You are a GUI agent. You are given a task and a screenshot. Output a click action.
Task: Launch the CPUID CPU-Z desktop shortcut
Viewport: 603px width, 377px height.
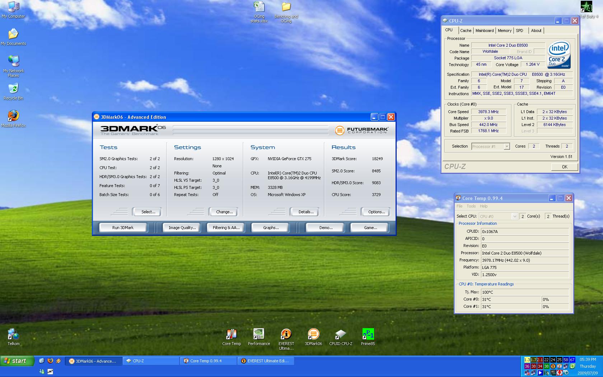[x=341, y=337]
